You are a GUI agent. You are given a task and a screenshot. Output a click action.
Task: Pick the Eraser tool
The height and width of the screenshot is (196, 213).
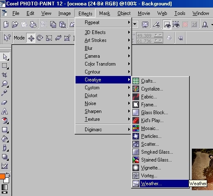(4, 103)
